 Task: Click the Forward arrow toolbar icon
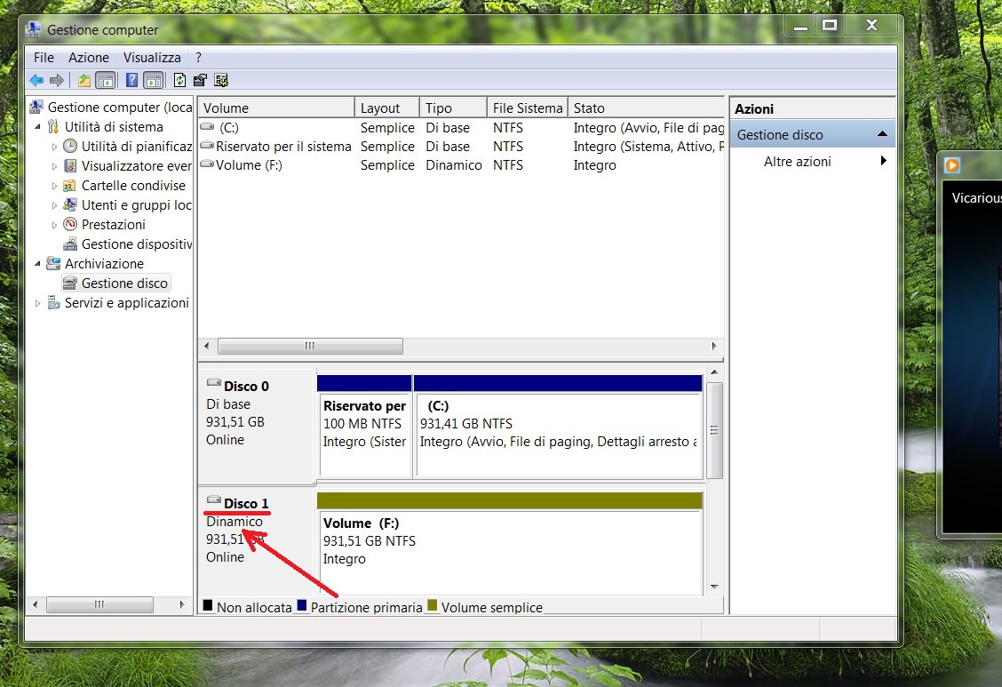[57, 81]
